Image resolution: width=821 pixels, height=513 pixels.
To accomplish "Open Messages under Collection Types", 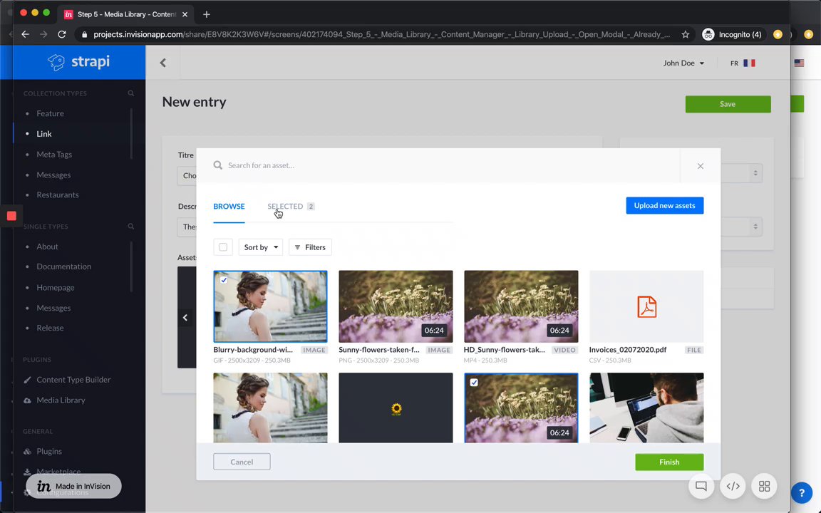I will (53, 175).
